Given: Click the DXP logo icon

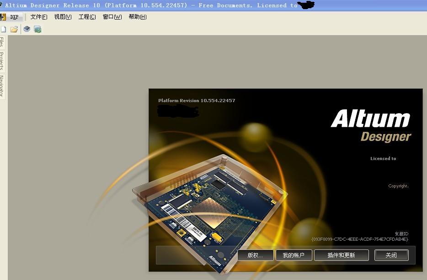Looking at the screenshot, I should tap(3, 17).
